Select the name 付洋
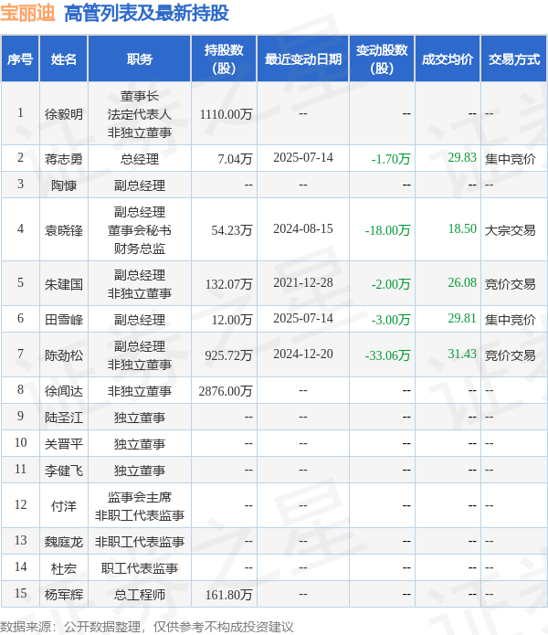This screenshot has height=635, width=548. click(x=64, y=506)
